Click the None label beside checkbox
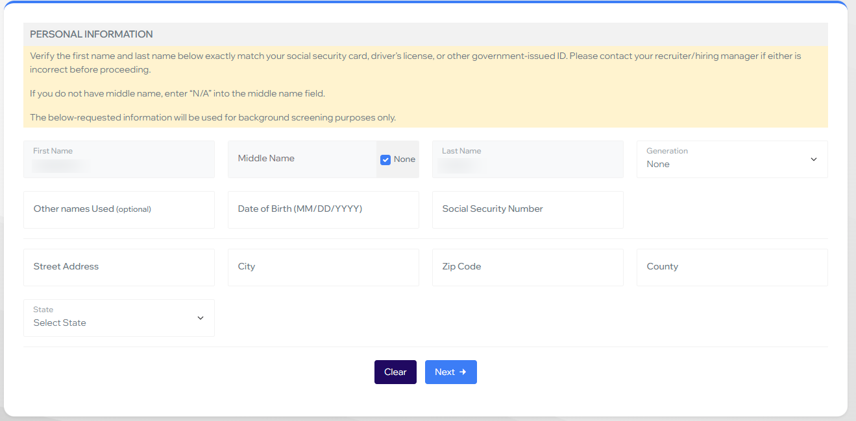This screenshot has height=421, width=856. click(404, 159)
